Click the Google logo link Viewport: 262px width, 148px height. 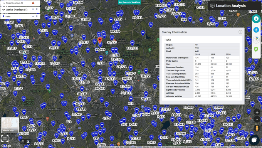pyautogui.click(x=6, y=146)
